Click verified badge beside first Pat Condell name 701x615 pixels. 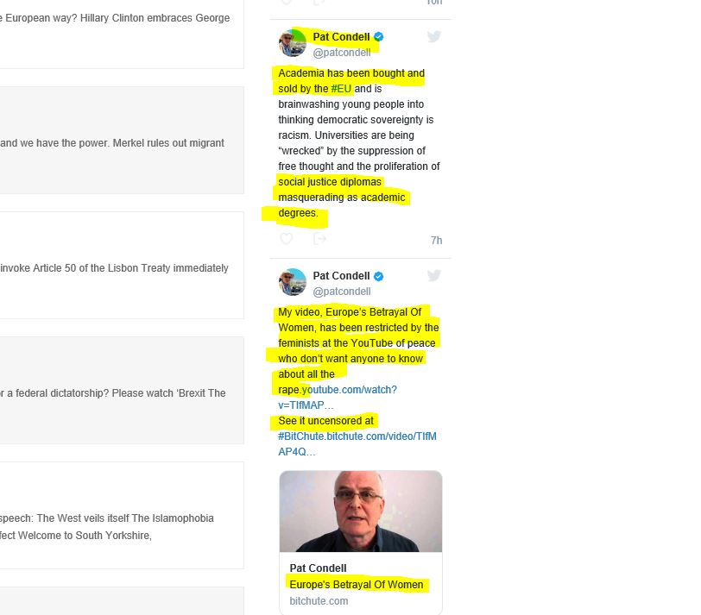click(379, 37)
